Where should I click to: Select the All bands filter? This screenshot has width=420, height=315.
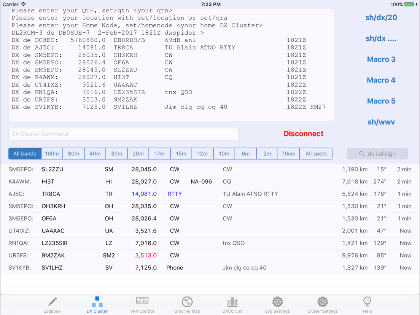pyautogui.click(x=25, y=154)
